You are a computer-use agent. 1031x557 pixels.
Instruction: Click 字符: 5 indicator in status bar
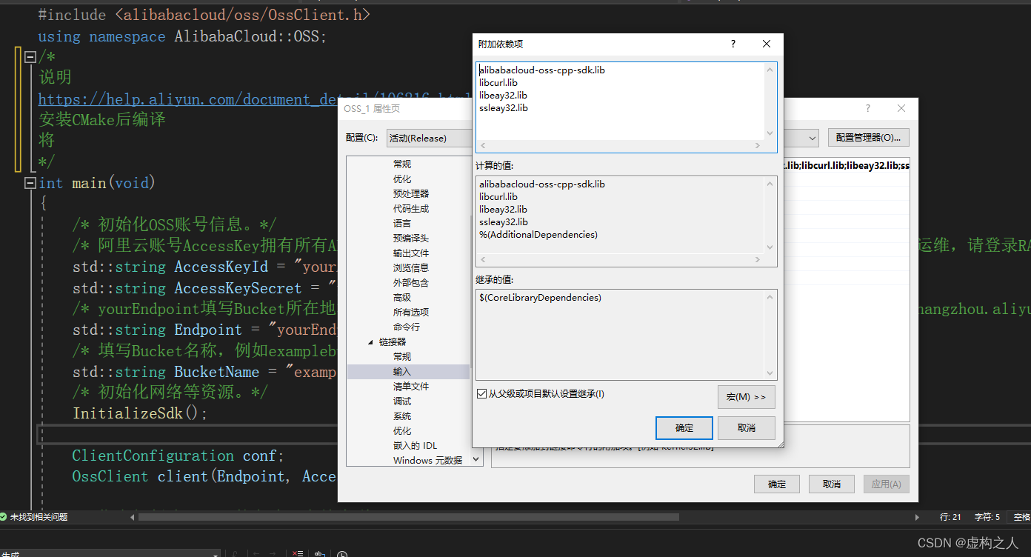tap(987, 517)
